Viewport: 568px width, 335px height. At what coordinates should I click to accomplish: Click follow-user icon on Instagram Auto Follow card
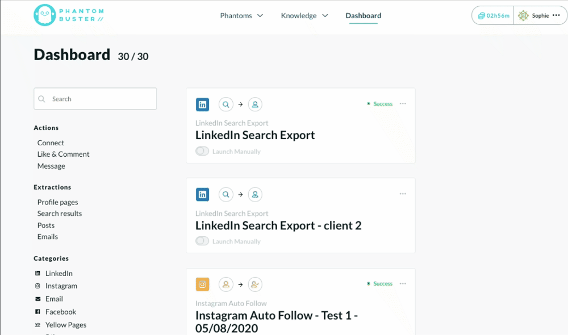pos(255,284)
